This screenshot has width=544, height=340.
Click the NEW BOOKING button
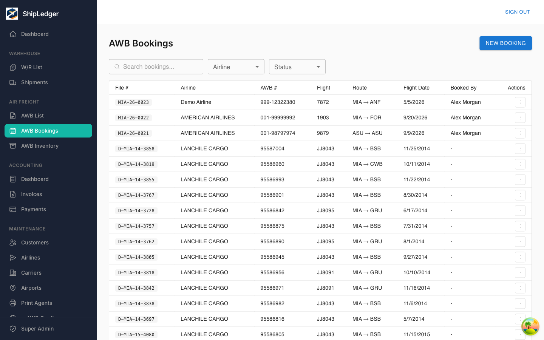pyautogui.click(x=505, y=43)
